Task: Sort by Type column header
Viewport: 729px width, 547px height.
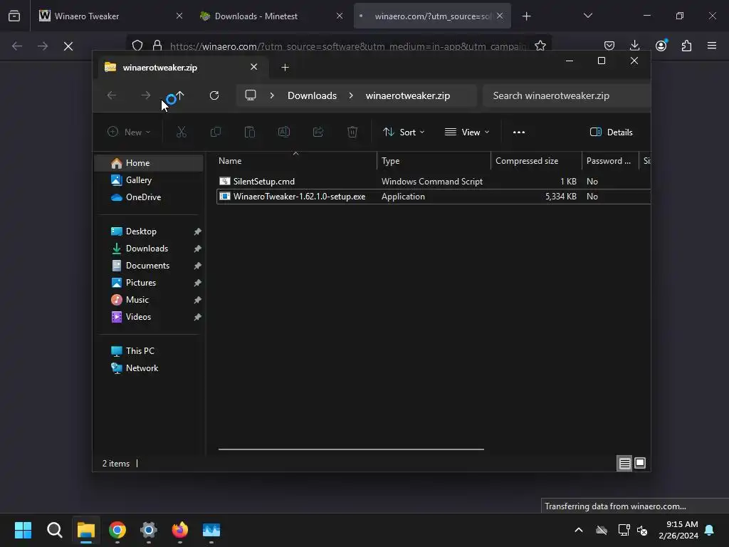Action: (x=434, y=161)
